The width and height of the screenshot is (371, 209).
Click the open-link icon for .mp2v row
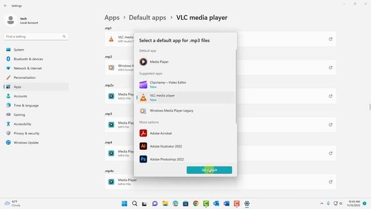(x=330, y=96)
